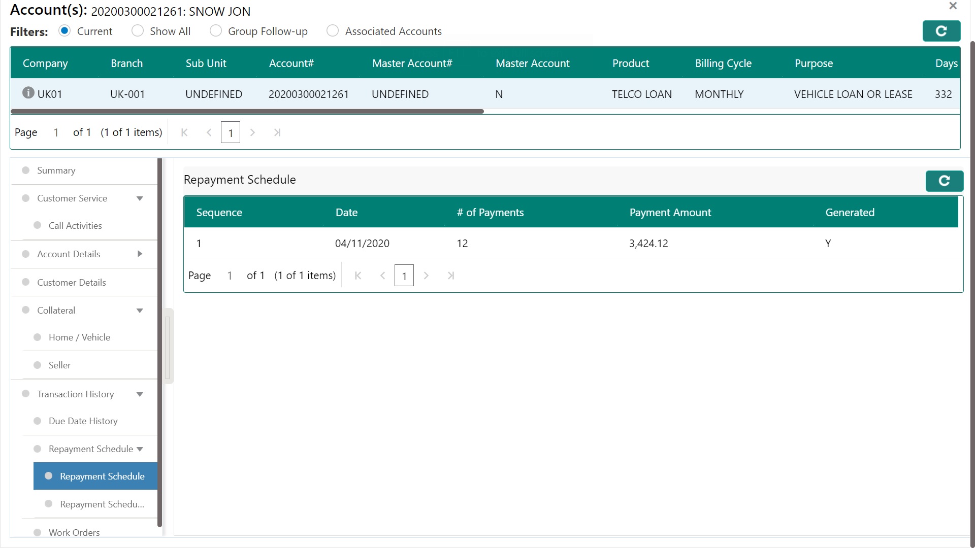
Task: Collapse the Customer Service section arrow
Action: point(140,198)
